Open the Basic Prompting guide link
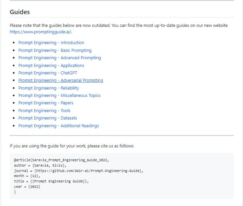Image resolution: width=243 pixels, height=206 pixels. [x=55, y=50]
